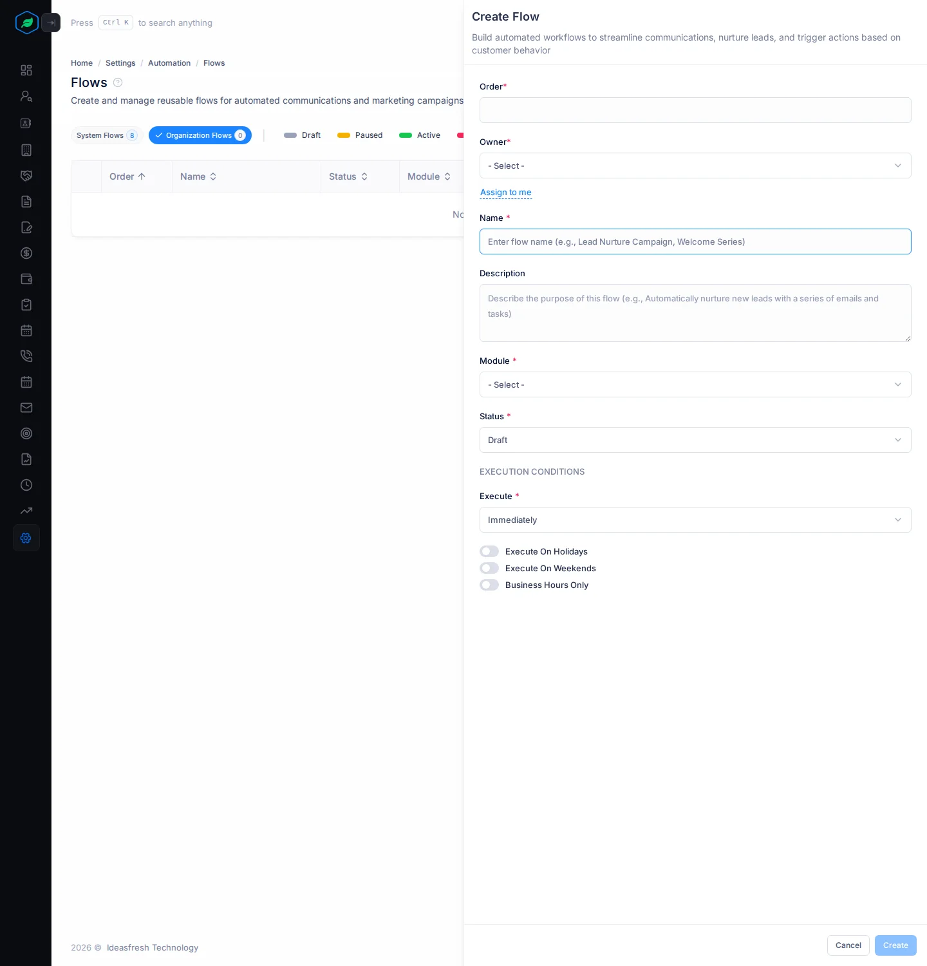Open the handshake (deals) sidebar icon
The width and height of the screenshot is (927, 966).
[26, 176]
